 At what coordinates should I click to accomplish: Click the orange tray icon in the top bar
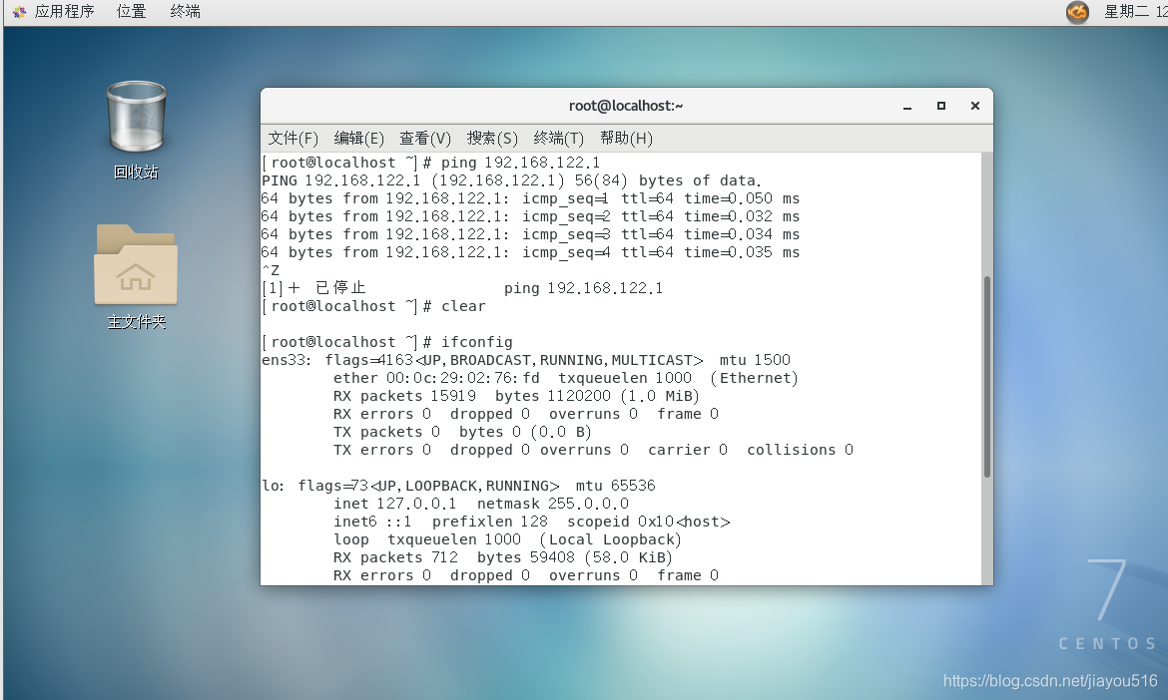tap(1077, 11)
